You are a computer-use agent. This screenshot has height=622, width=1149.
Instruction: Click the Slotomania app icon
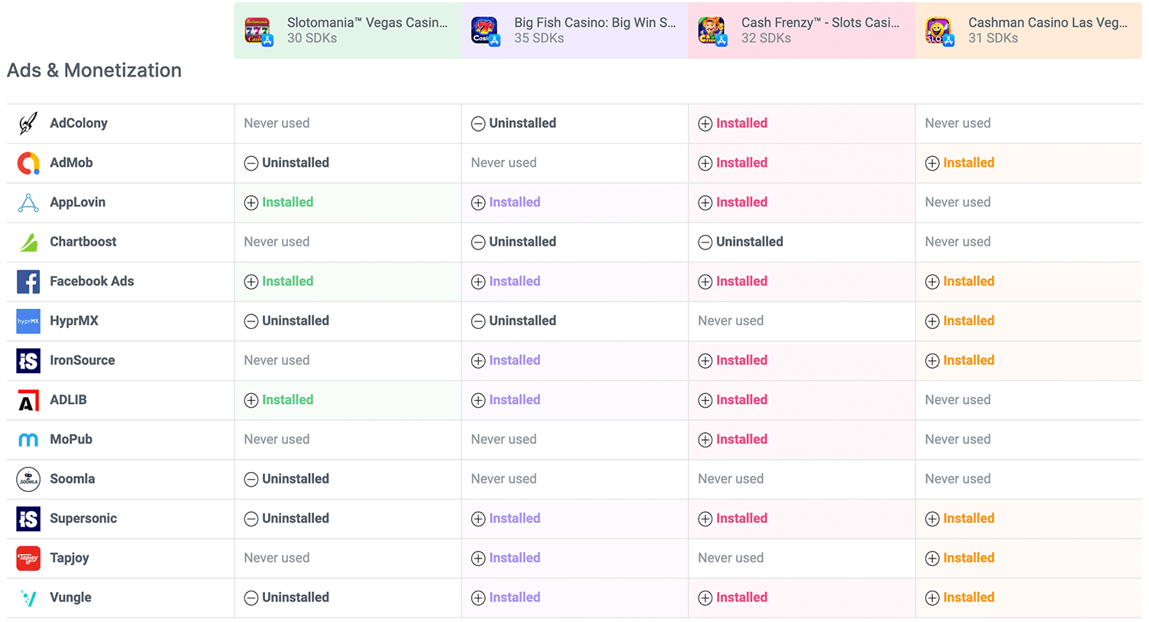258,31
